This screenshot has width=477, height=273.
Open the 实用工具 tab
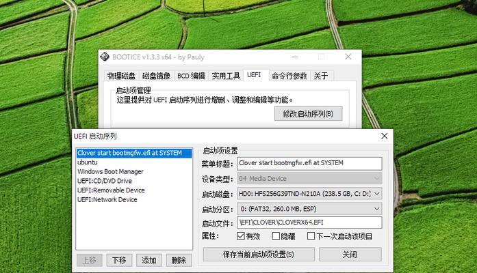coord(226,76)
